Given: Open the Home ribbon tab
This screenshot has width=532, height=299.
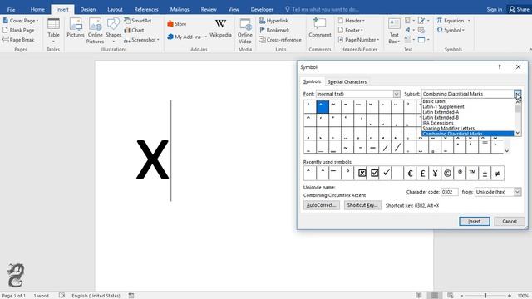Looking at the screenshot, I should pos(37,9).
